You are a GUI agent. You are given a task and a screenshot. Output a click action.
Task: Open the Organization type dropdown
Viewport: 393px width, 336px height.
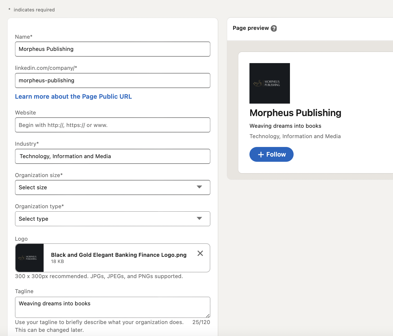click(x=113, y=219)
